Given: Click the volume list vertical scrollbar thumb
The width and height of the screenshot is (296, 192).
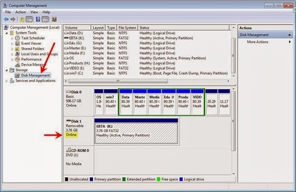Looking at the screenshot, I should (234, 55).
